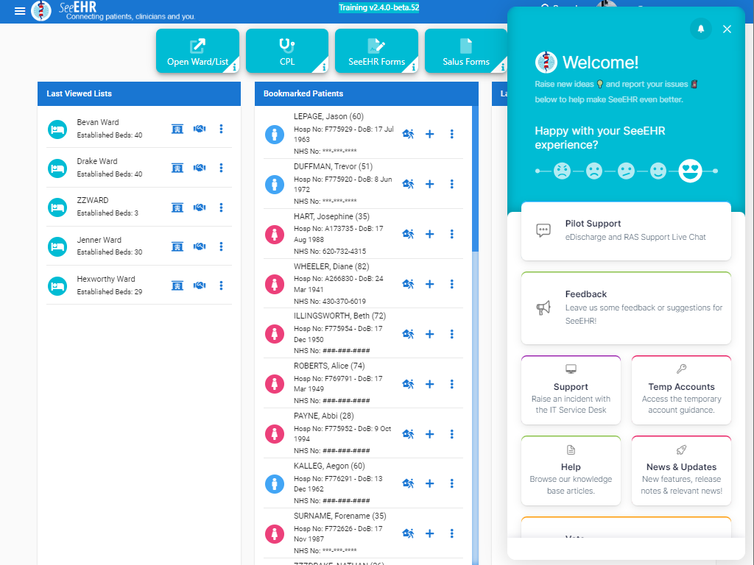Click the info corner on the CPL tile
754x565 pixels.
pyautogui.click(x=324, y=67)
